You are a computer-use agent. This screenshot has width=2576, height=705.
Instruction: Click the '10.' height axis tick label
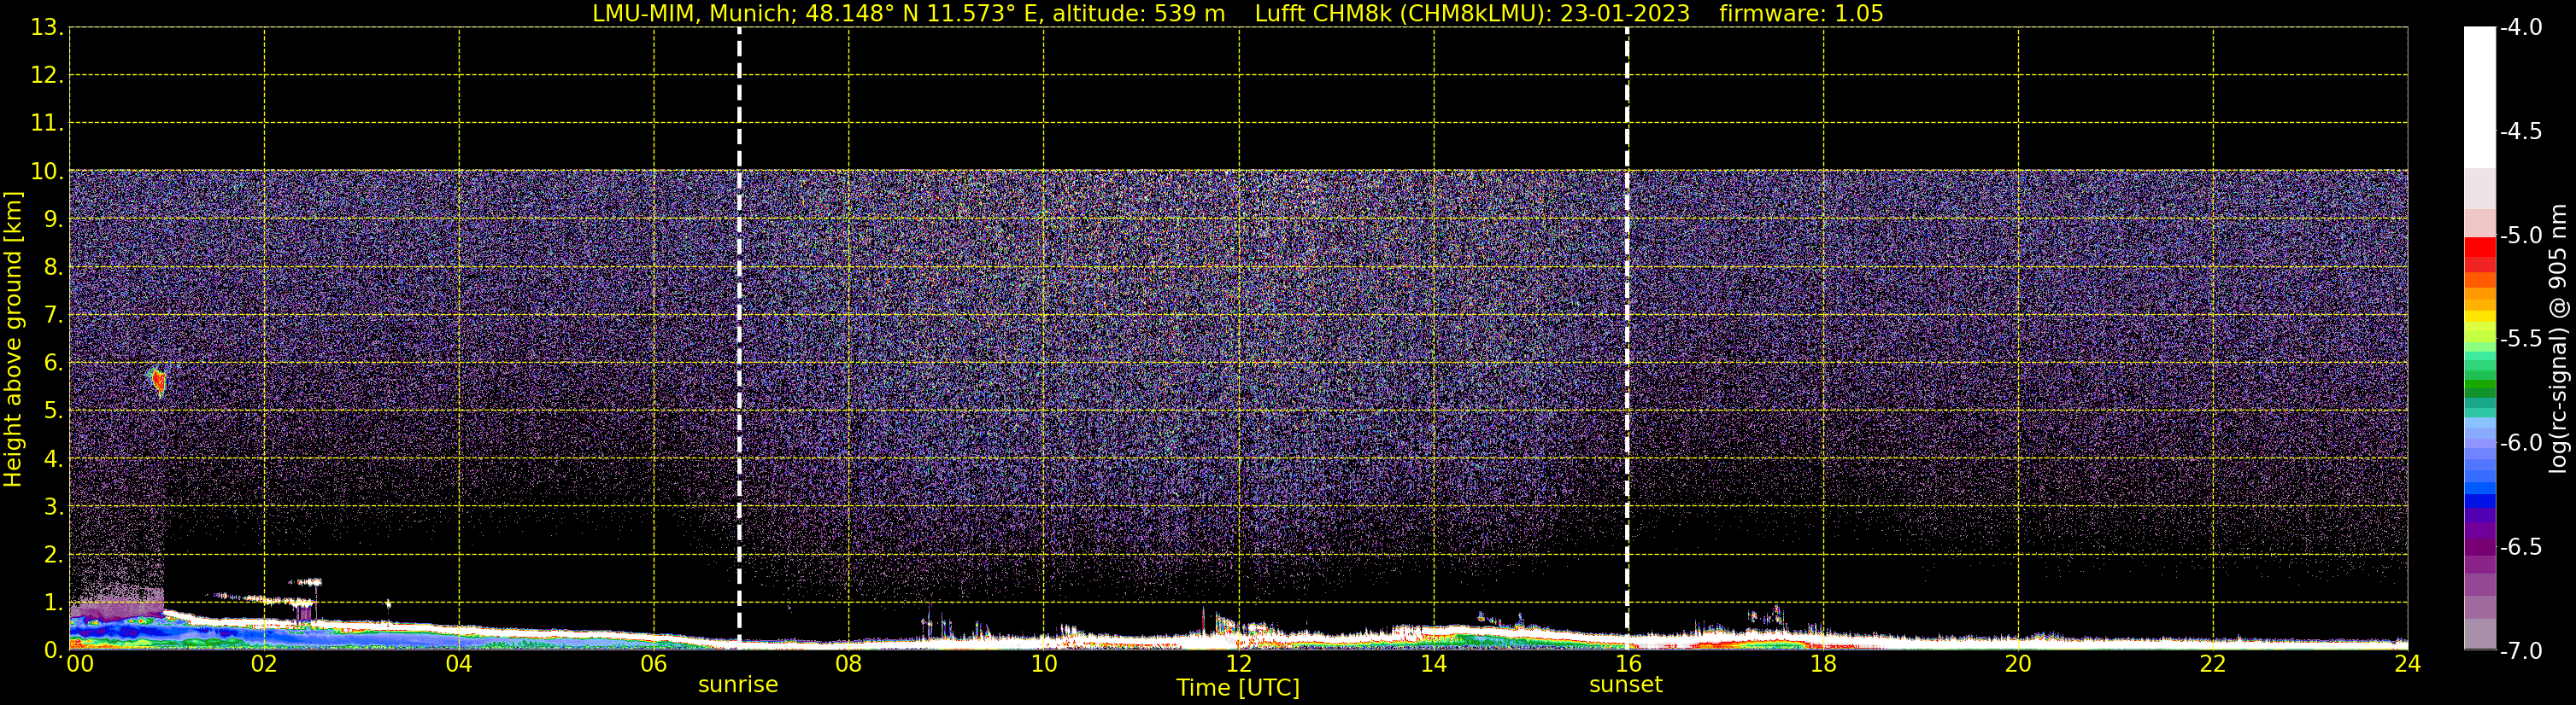[x=47, y=172]
